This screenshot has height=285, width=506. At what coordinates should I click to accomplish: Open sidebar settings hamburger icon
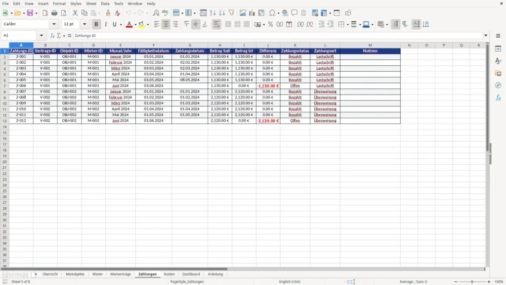498,36
